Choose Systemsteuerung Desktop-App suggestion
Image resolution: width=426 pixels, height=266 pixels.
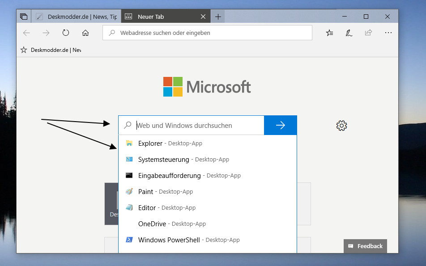coord(208,159)
